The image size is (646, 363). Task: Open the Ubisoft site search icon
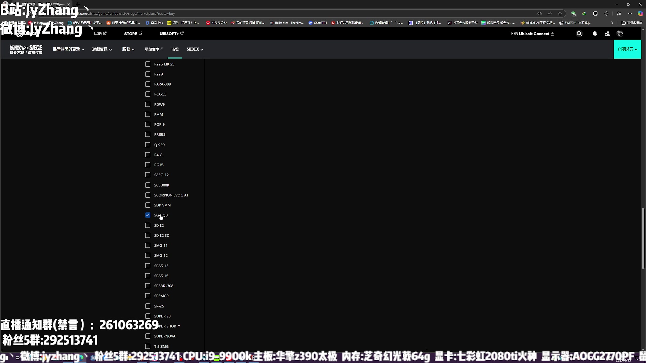579,34
